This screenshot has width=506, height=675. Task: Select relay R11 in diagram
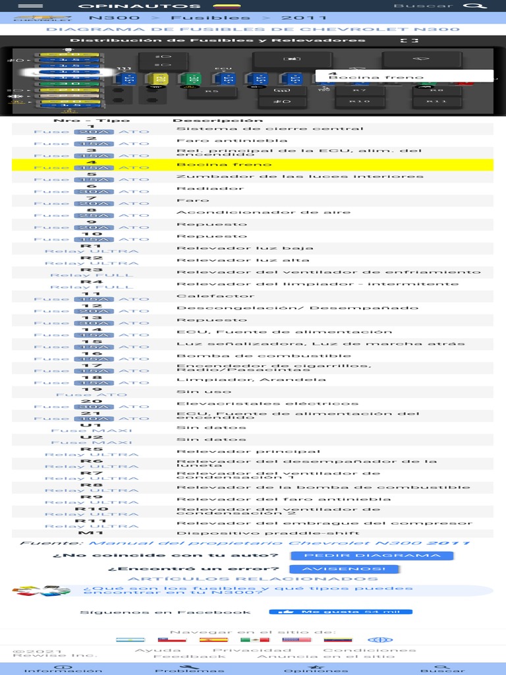tap(437, 102)
